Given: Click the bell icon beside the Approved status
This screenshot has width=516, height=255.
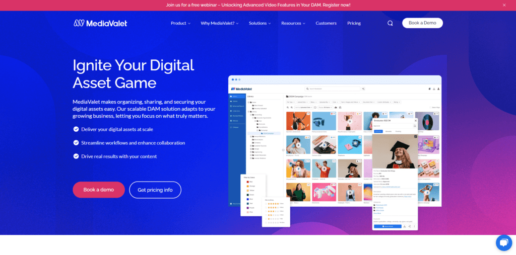Looking at the screenshot, I should [415, 126].
